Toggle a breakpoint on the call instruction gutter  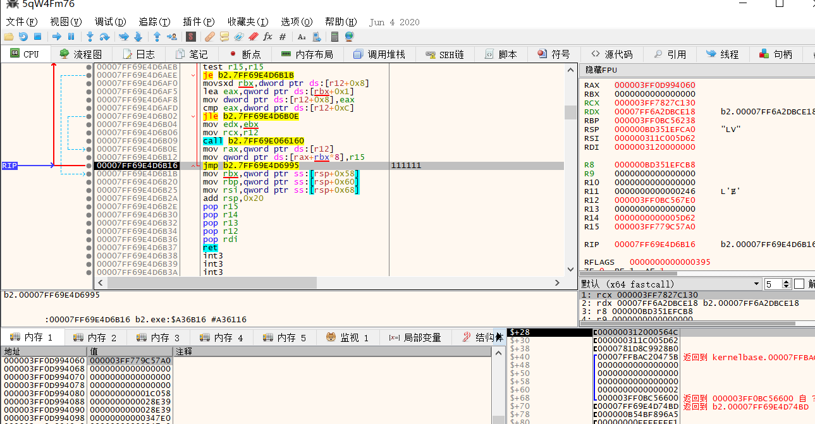coord(89,140)
